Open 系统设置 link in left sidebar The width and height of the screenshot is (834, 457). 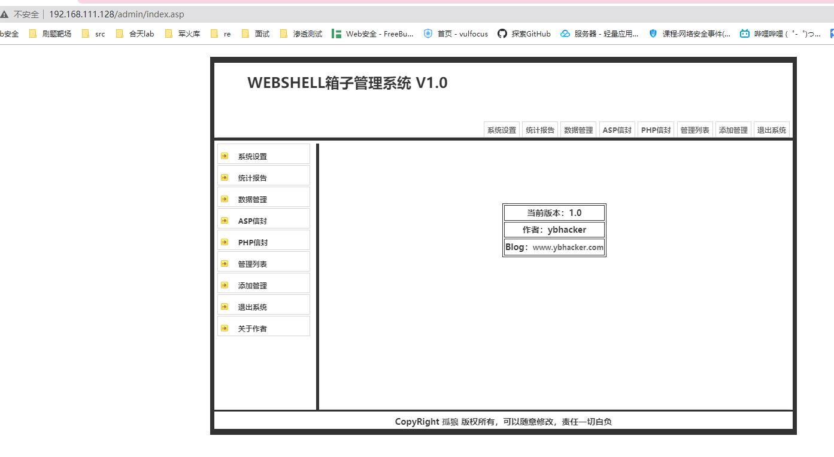coord(253,157)
